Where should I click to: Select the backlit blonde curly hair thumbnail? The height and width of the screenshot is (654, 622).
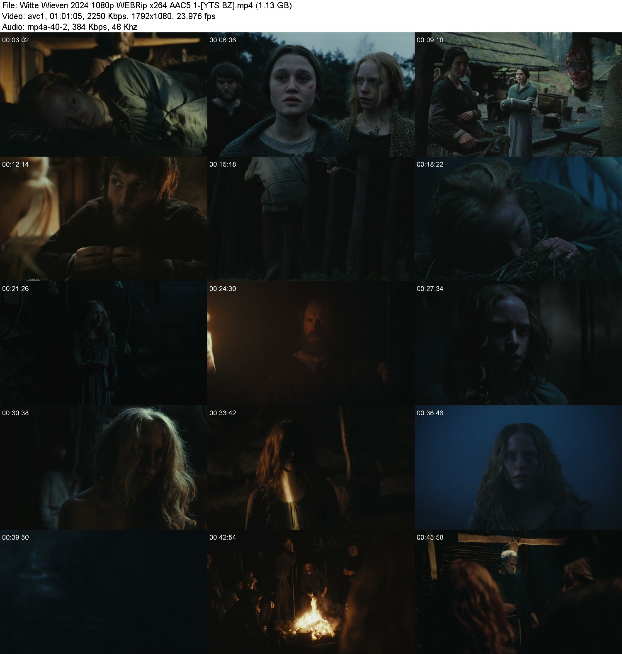[x=104, y=467]
